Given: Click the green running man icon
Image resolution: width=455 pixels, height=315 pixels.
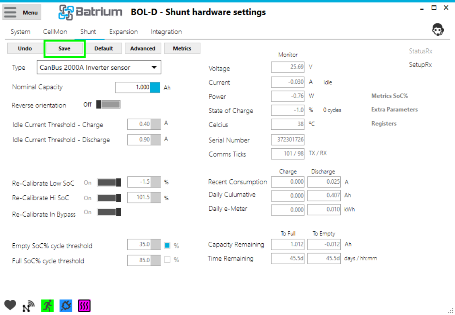Looking at the screenshot, I should point(47,306).
